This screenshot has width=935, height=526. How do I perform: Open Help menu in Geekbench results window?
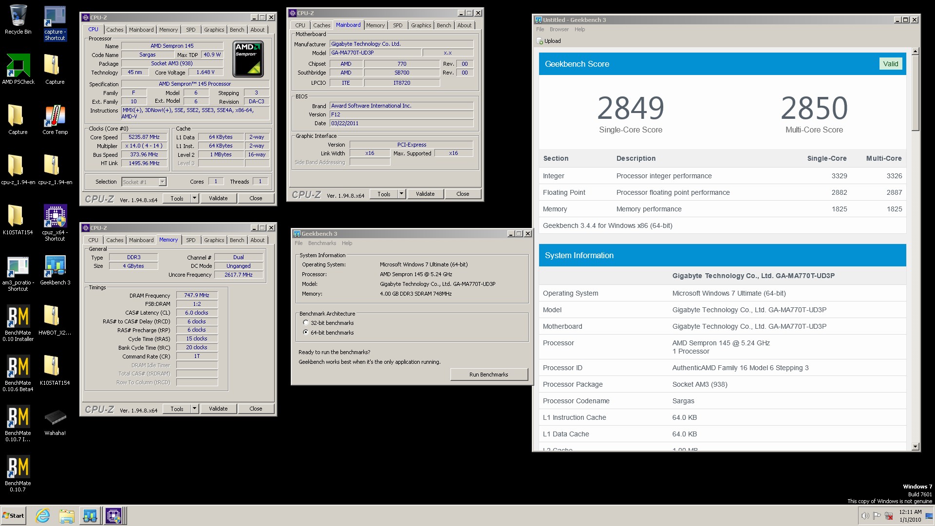coord(580,29)
